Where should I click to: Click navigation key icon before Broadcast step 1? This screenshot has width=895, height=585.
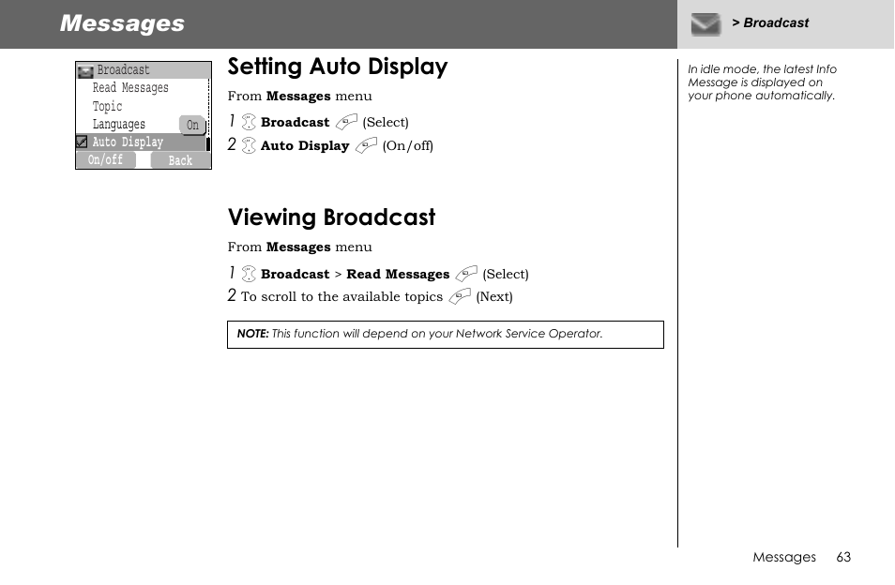(249, 122)
